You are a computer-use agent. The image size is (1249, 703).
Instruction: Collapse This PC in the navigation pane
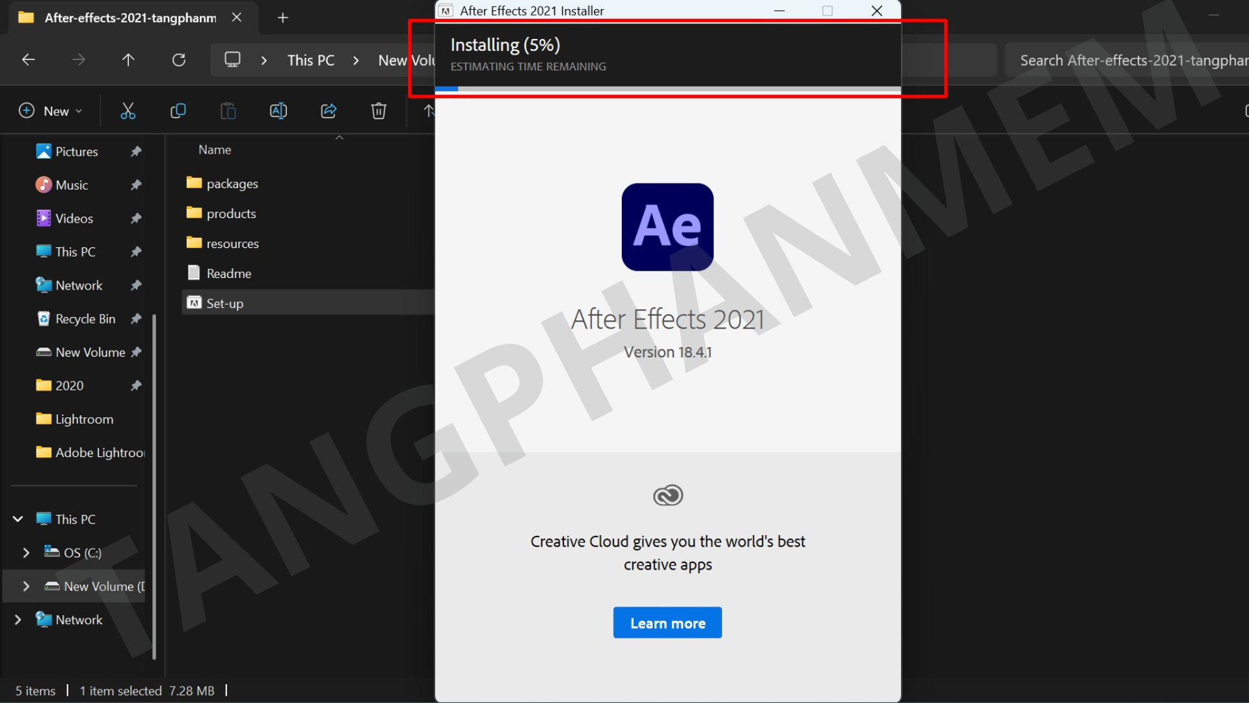(17, 519)
